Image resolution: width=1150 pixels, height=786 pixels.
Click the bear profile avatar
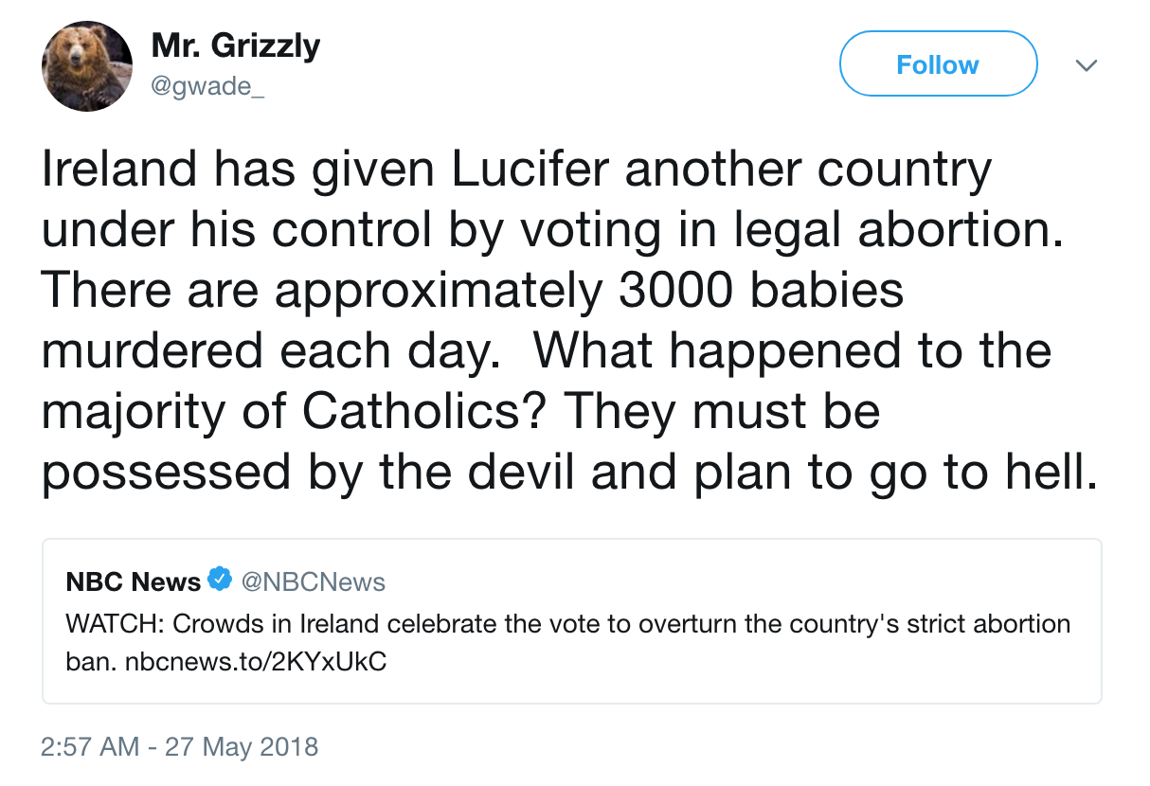click(x=87, y=66)
